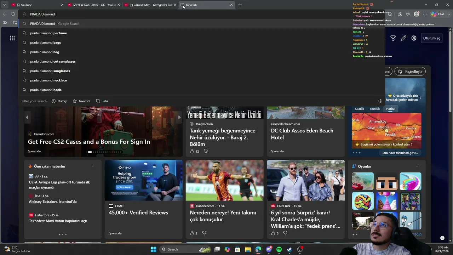Select the Harita weather tab
Viewport: 453px width, 255px height.
click(x=390, y=109)
